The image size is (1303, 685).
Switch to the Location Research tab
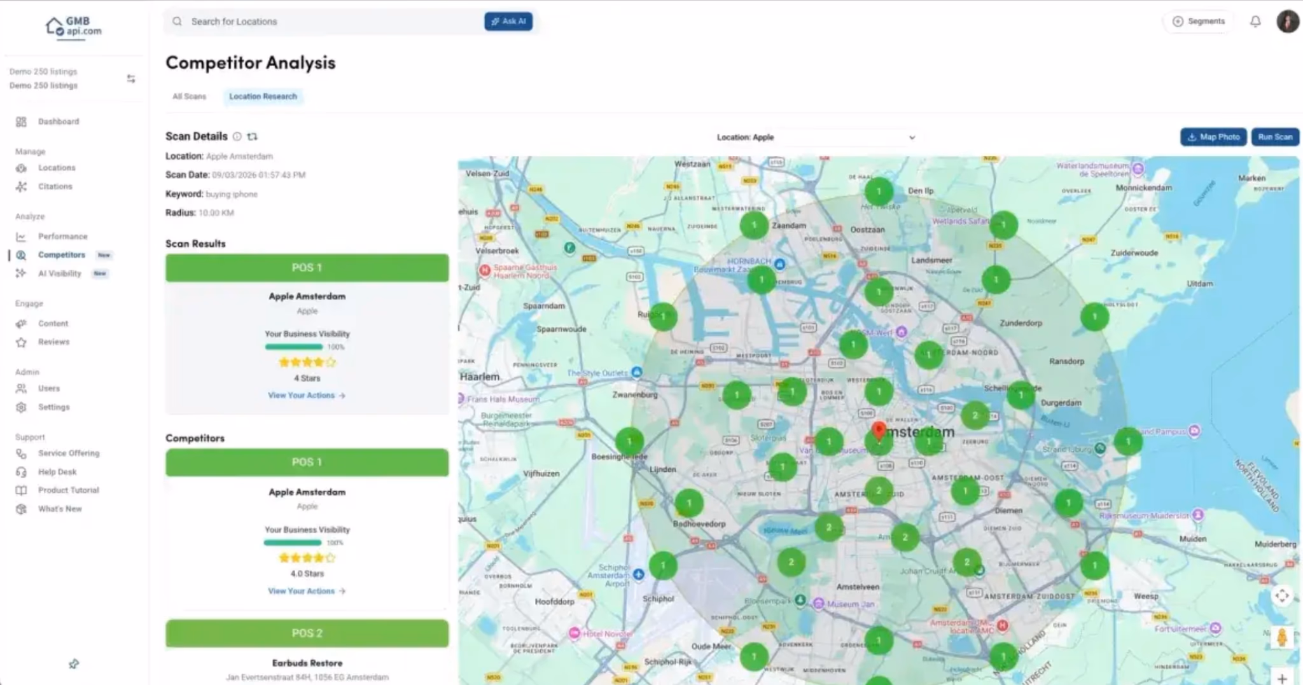263,97
